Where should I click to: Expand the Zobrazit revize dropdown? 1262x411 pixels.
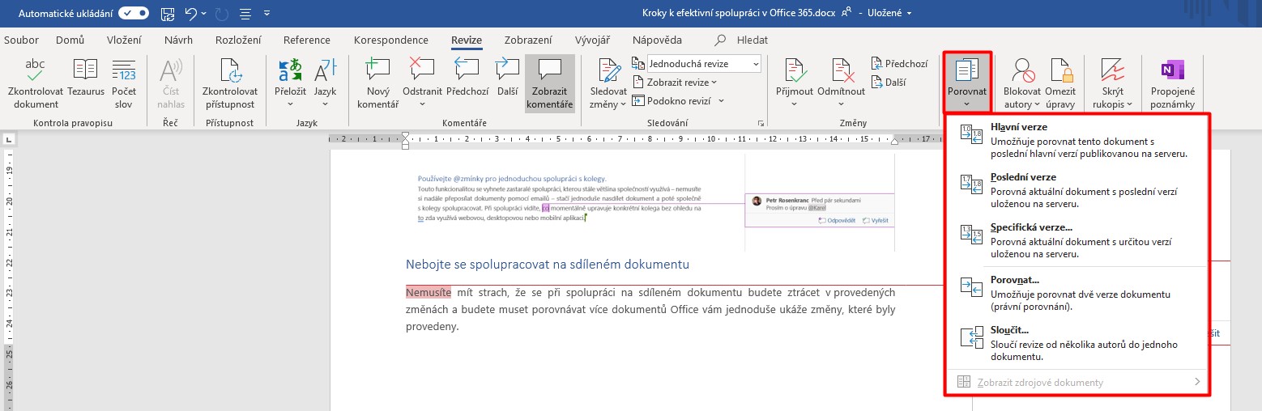pos(681,83)
